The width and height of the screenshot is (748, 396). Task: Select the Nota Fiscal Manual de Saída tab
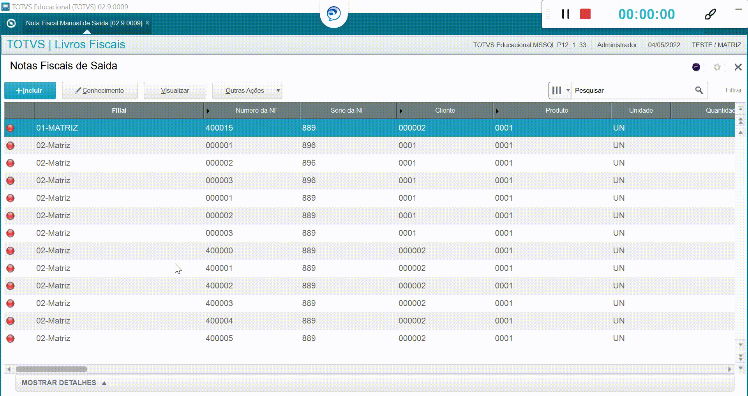pyautogui.click(x=84, y=23)
